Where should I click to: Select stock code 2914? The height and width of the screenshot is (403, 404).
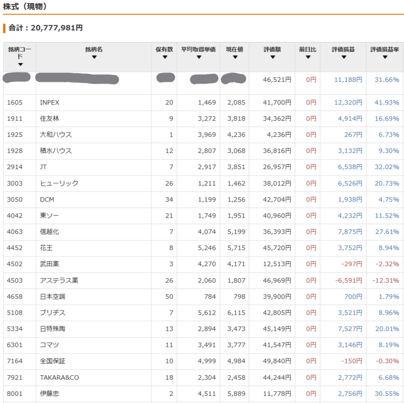(x=15, y=167)
